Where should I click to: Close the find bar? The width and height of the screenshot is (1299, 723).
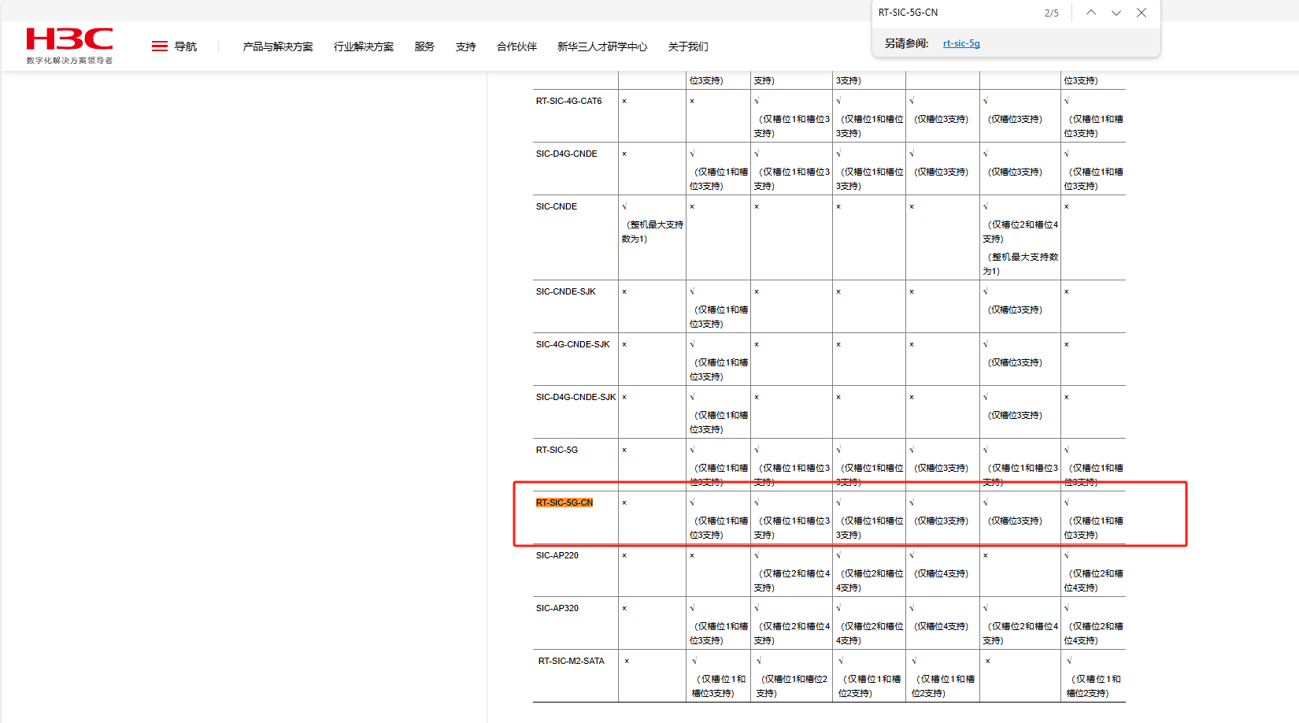pyautogui.click(x=1142, y=13)
